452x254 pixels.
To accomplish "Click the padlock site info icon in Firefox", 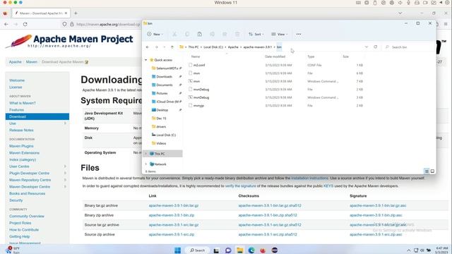I will (x=72, y=25).
